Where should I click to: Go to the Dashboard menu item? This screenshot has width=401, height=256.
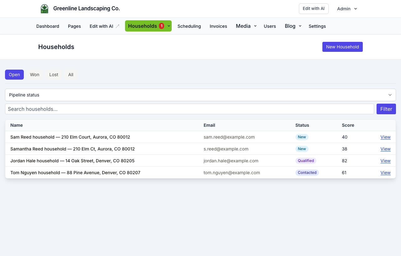click(48, 26)
